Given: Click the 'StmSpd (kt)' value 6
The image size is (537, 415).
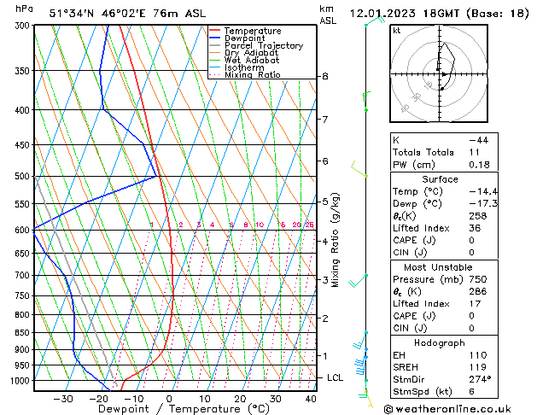Looking at the screenshot, I should coord(471,391).
